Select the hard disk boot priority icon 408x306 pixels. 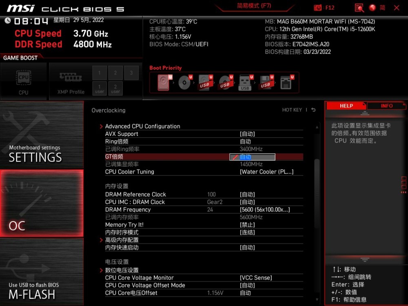tap(162, 83)
